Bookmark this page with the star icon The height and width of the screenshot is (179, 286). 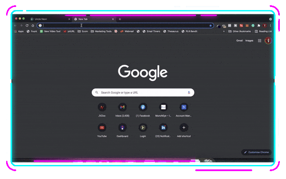coord(211,25)
